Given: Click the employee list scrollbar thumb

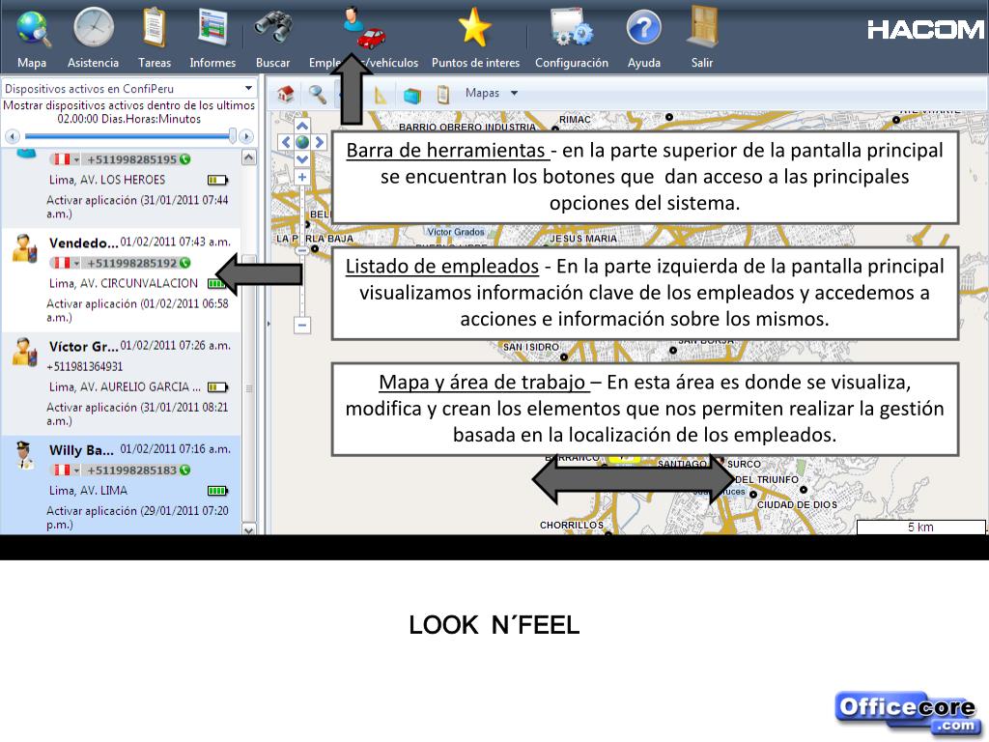Looking at the screenshot, I should (x=249, y=389).
